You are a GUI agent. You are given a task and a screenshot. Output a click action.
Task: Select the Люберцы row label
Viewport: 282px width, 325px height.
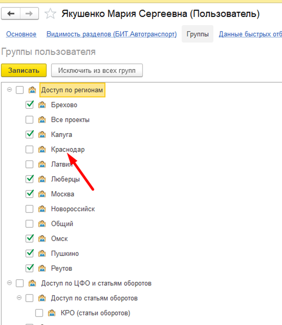point(65,179)
